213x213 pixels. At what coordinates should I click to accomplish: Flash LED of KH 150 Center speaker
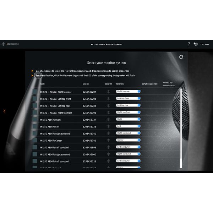click(108, 140)
